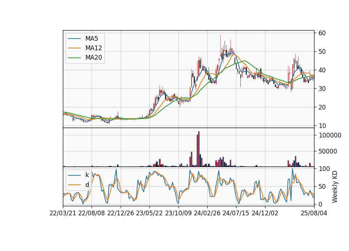Click the volume axis value 50000

328,151
